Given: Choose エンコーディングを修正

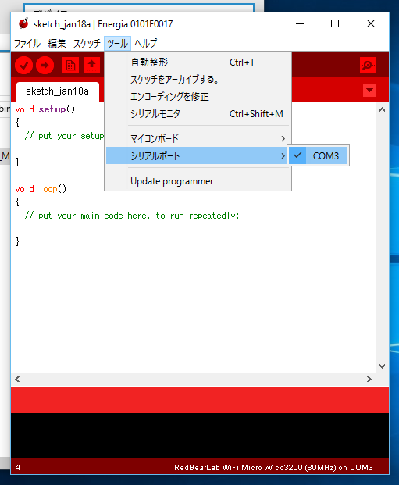Looking at the screenshot, I should pos(198,97).
